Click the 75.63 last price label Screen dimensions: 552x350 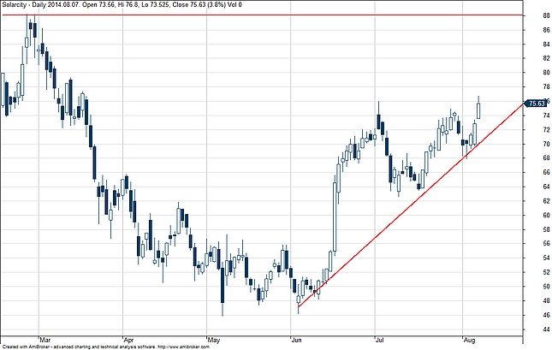[x=536, y=104]
